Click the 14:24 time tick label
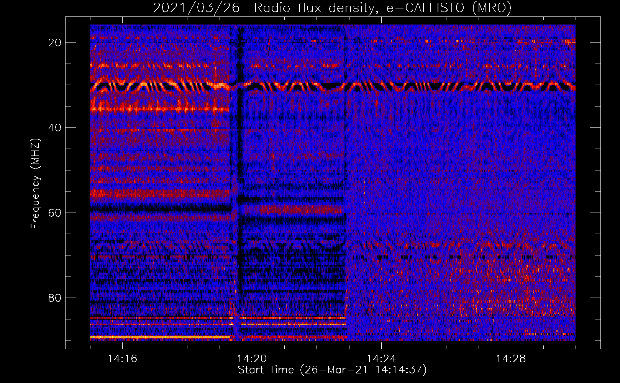 coord(381,358)
